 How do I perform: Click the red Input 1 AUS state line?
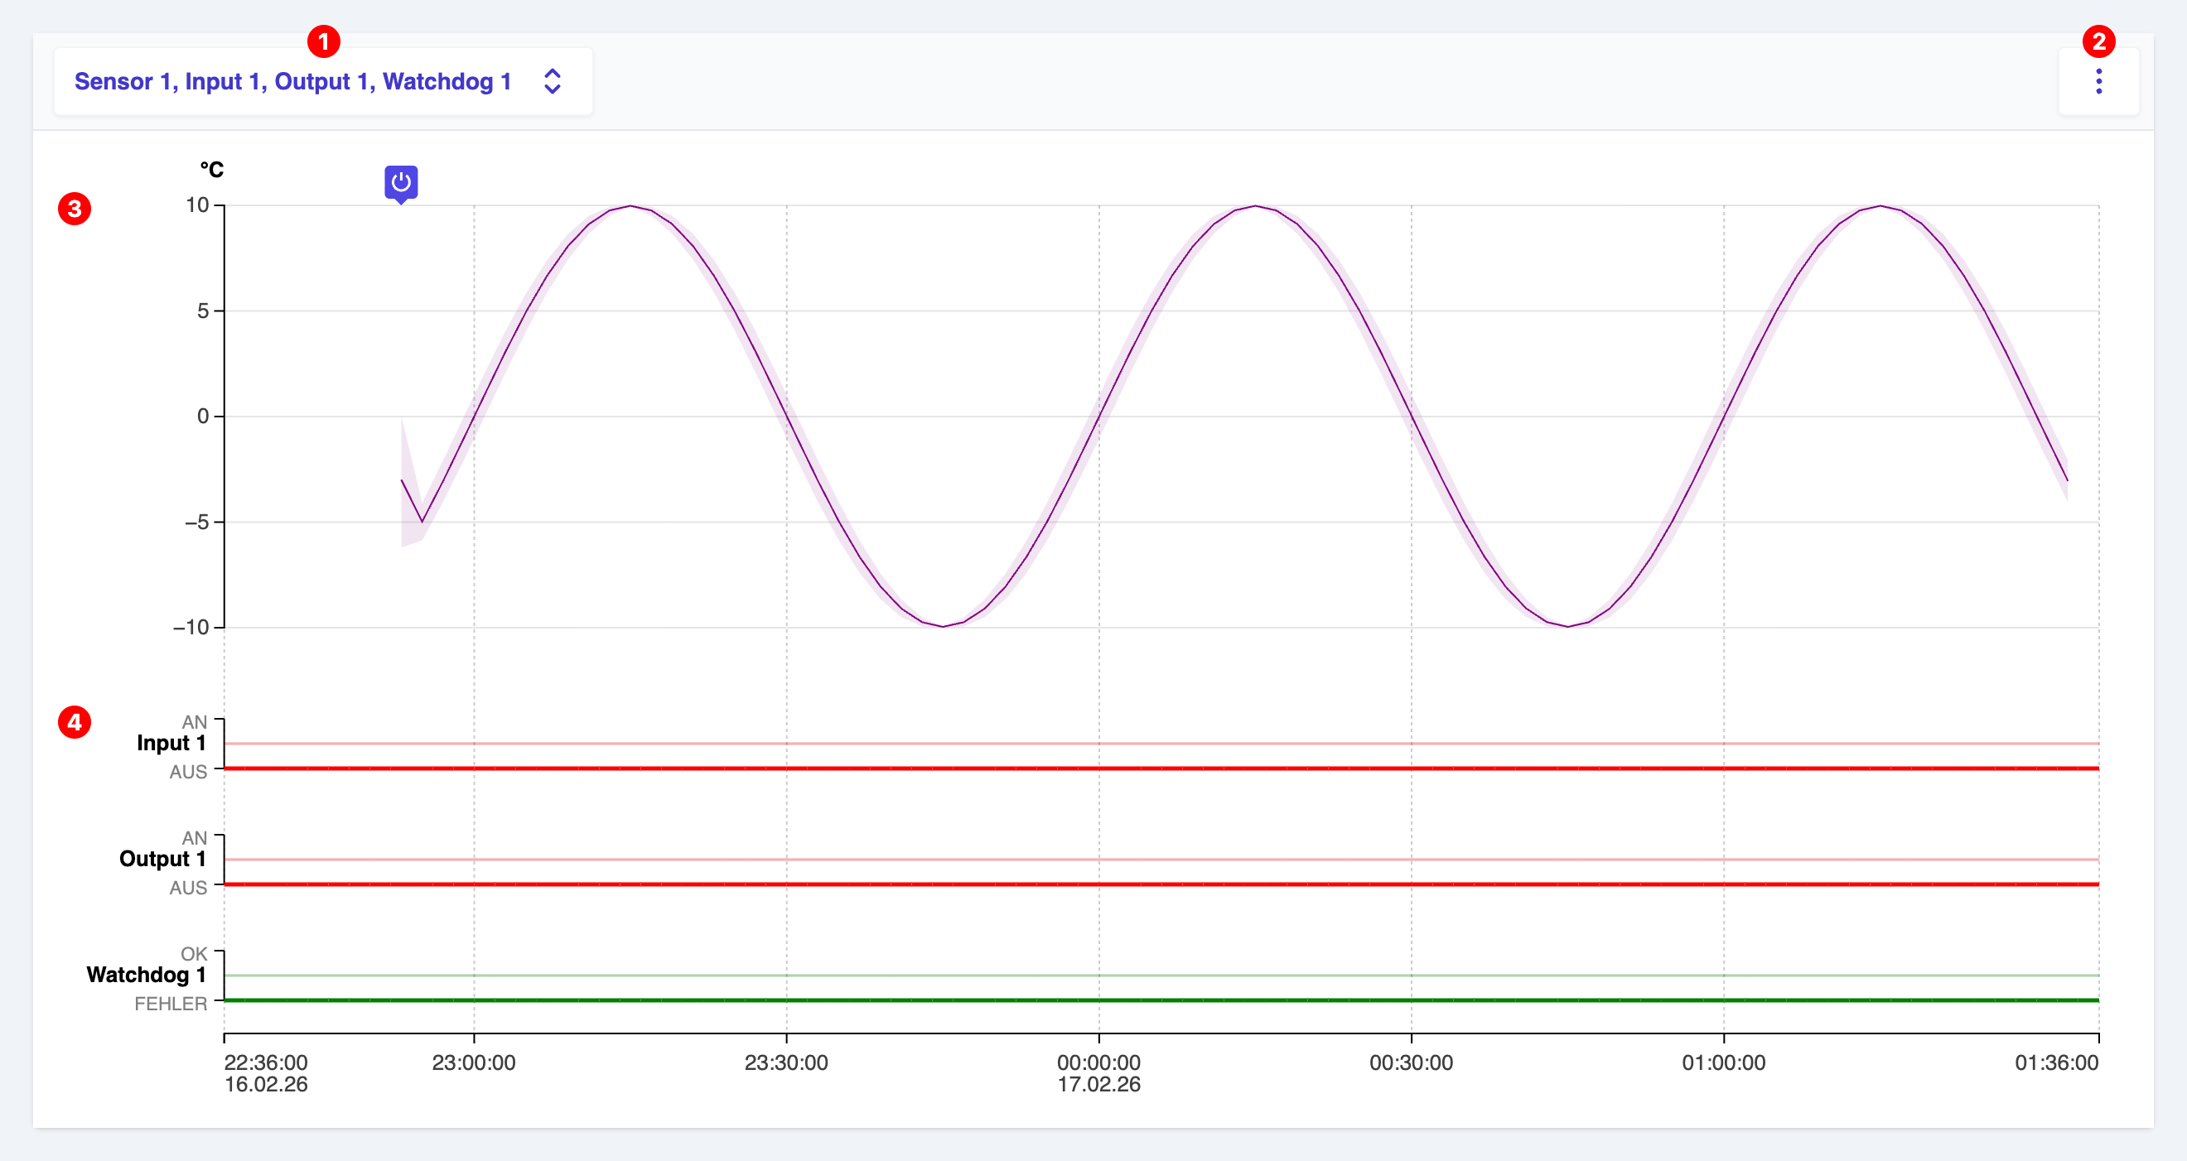coord(1161,768)
